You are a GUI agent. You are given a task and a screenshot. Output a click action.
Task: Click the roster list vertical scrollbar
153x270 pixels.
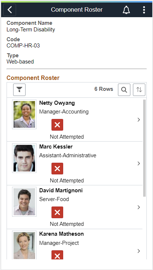tap(144, 148)
